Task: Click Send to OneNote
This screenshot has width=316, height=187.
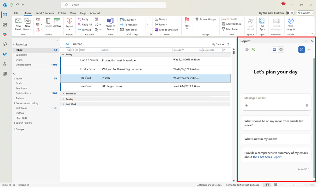Action: [166, 30]
